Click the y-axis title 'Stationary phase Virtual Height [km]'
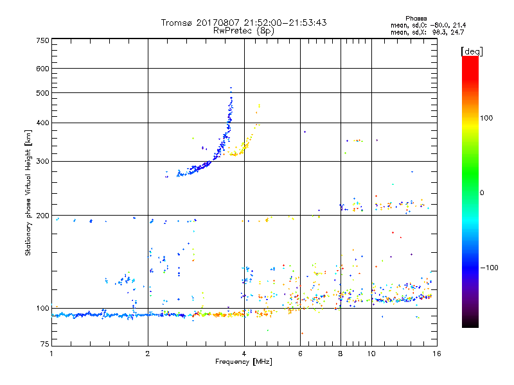Viewport: 514px width, 385px height. (28, 193)
